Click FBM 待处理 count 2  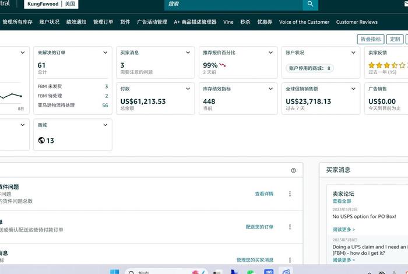click(107, 96)
